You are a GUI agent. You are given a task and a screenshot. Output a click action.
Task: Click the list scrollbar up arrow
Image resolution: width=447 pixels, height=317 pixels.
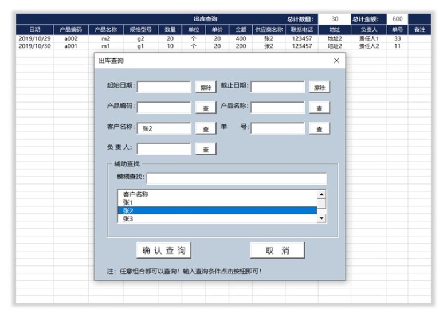pos(321,194)
